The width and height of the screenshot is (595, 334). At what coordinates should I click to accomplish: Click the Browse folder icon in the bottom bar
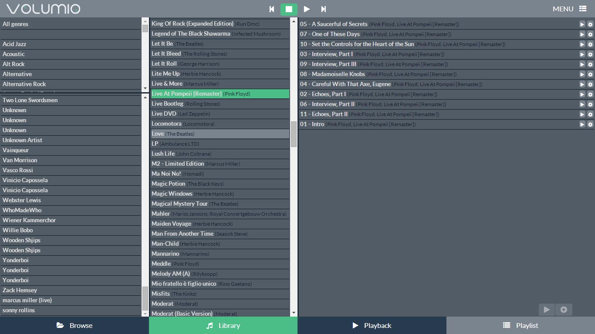coord(59,325)
